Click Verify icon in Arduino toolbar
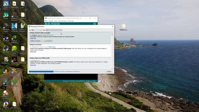The width and height of the screenshot is (199, 112). coord(46,24)
